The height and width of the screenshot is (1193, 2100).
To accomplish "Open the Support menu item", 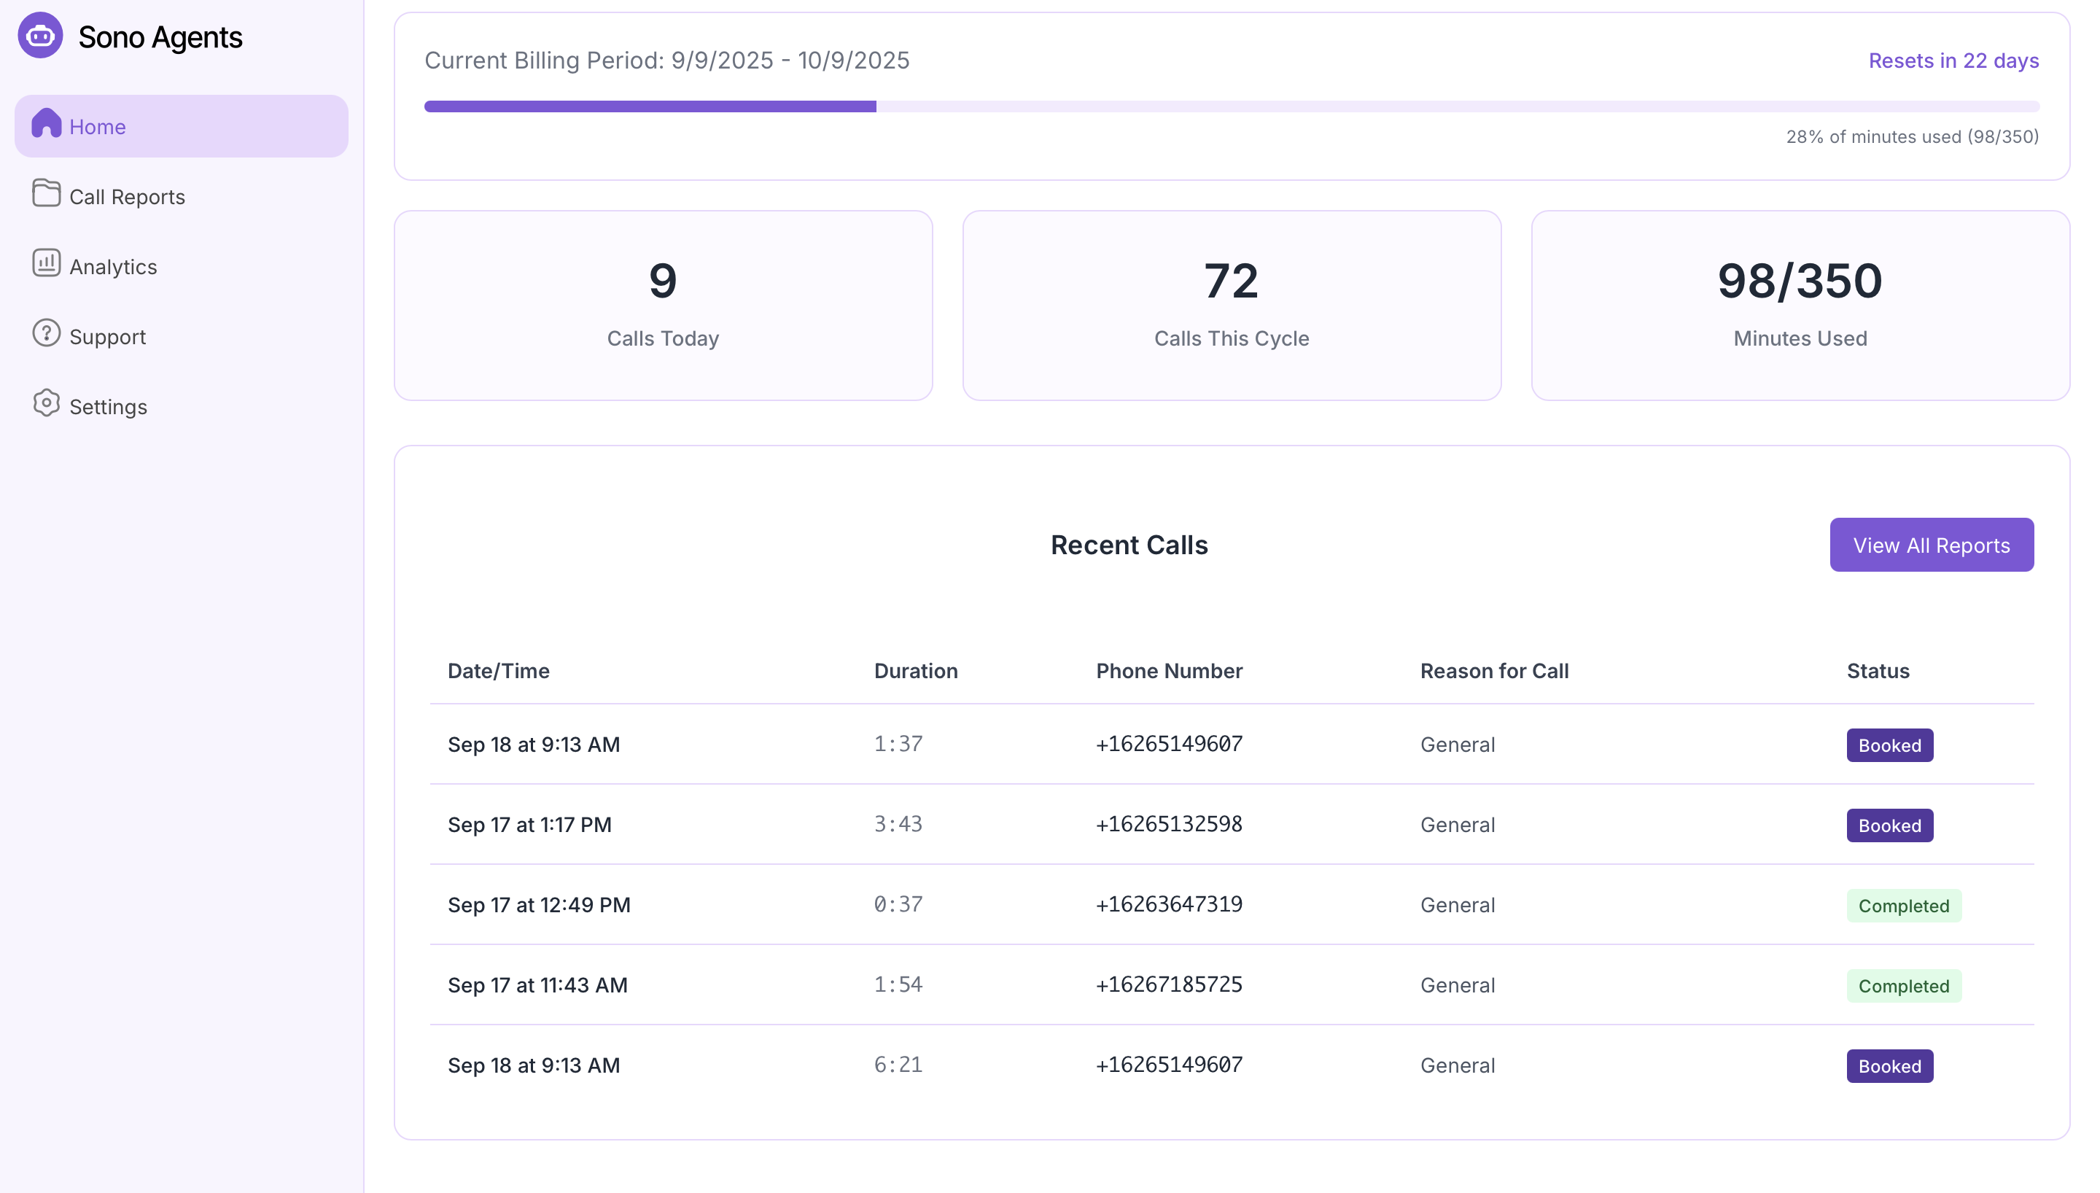I will 107,337.
